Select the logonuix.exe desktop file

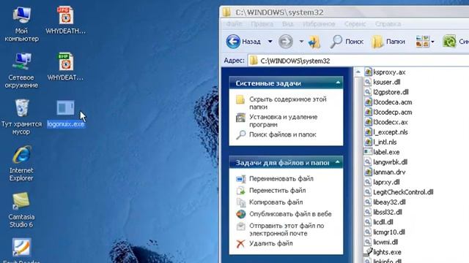pos(65,114)
